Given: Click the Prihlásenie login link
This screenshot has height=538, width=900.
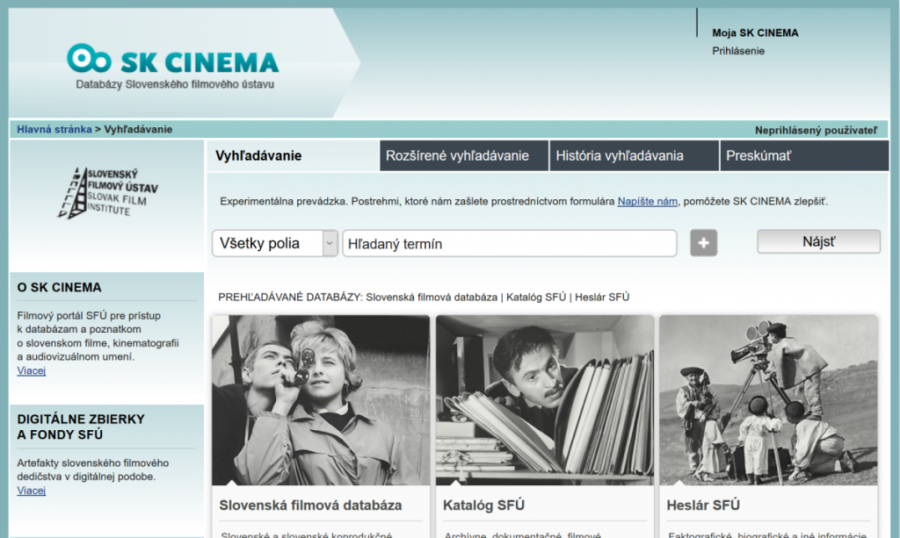Looking at the screenshot, I should point(738,51).
